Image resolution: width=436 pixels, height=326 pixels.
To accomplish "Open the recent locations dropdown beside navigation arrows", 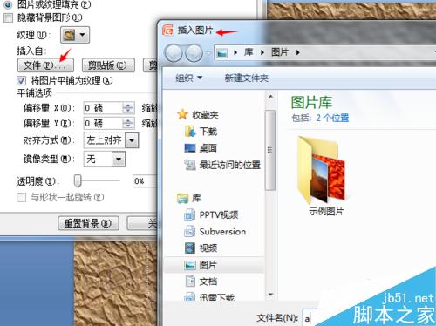I will pyautogui.click(x=208, y=53).
